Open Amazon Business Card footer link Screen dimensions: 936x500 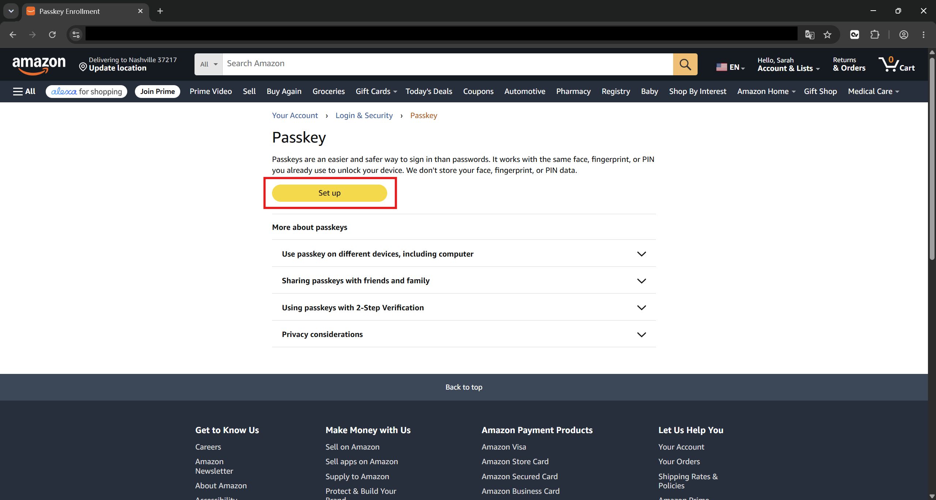(521, 491)
